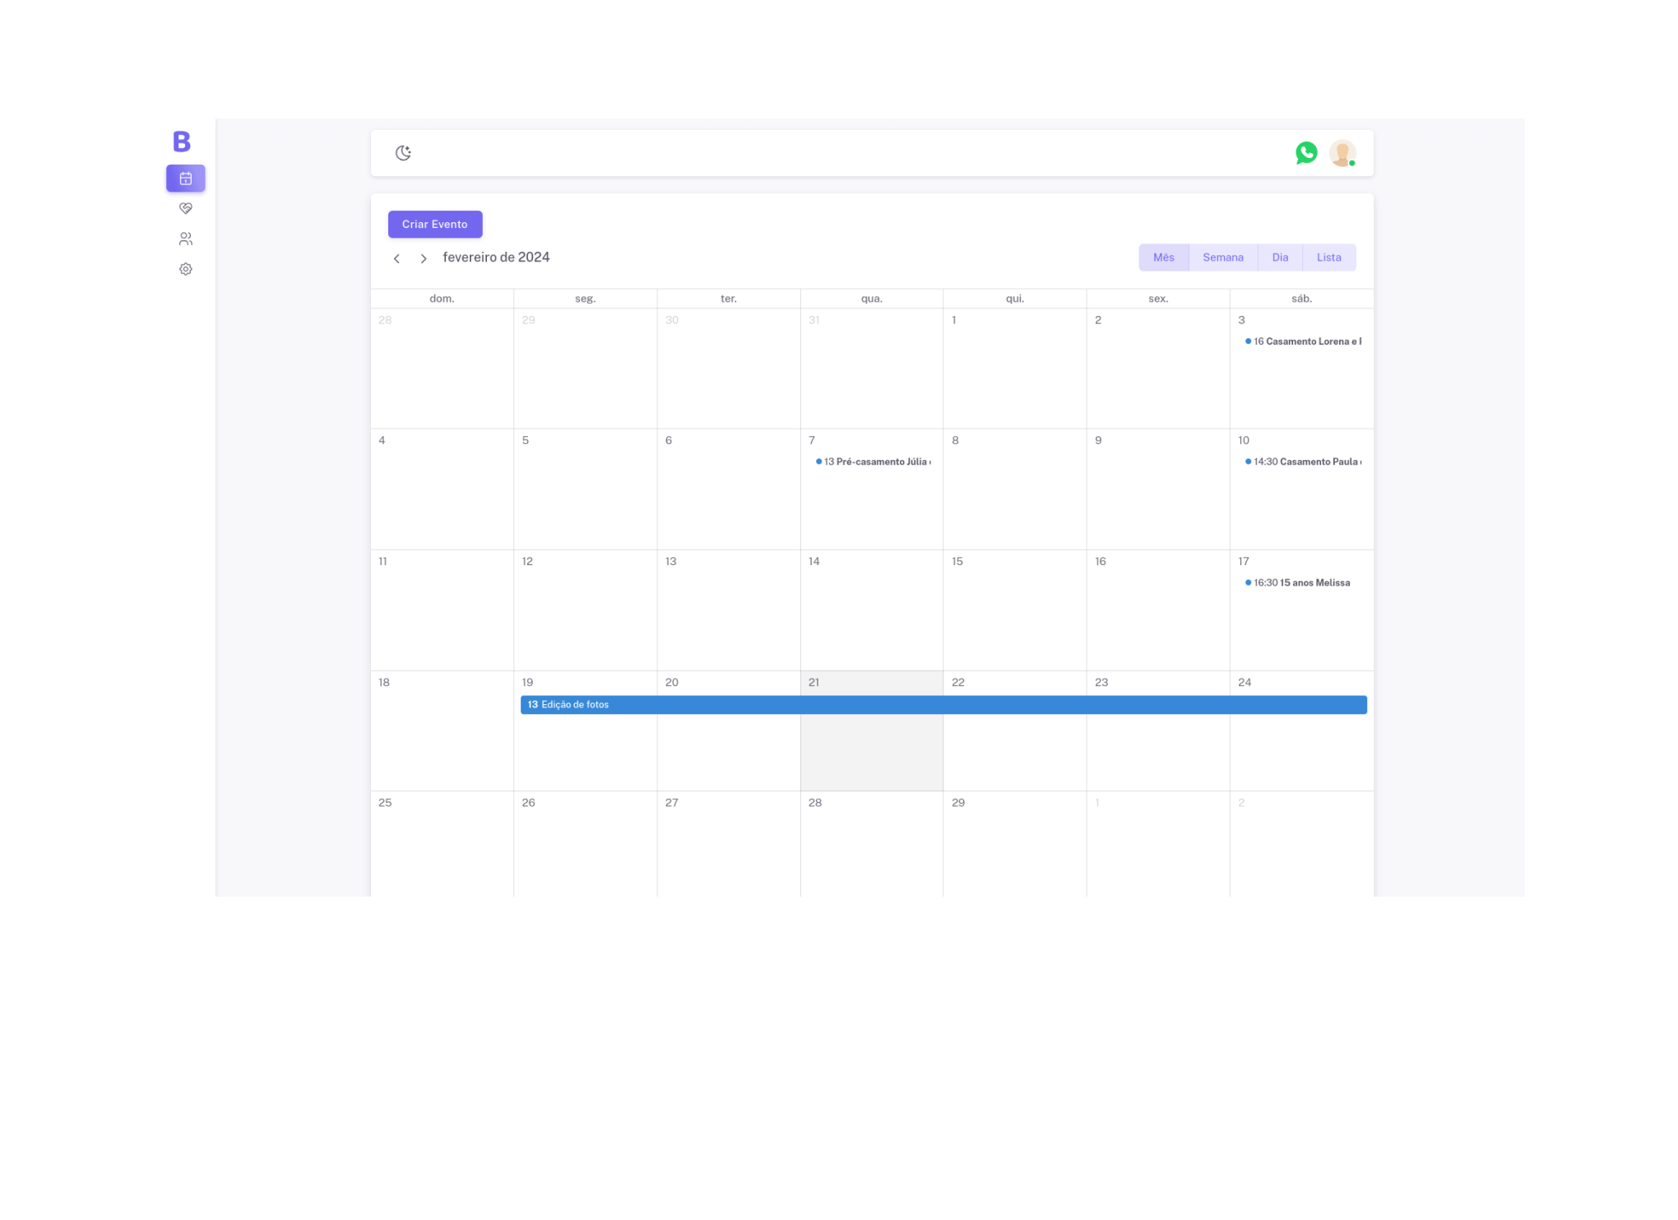
Task: Click the contacts/people icon in sidebar
Action: click(186, 239)
